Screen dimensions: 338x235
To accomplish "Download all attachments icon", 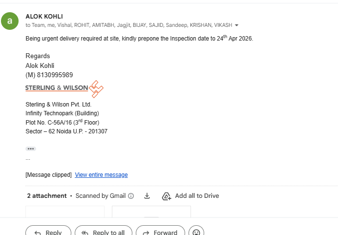I will (x=147, y=196).
